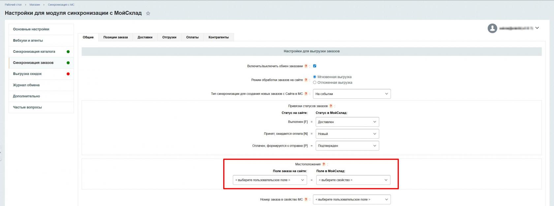
Task: Show help for order processing mode
Action: point(306,80)
